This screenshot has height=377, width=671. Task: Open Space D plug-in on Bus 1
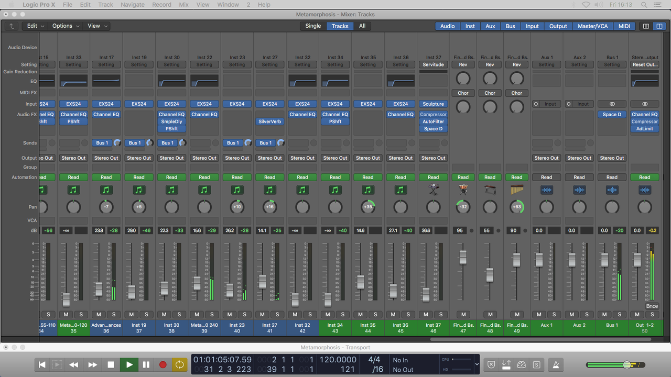click(612, 114)
